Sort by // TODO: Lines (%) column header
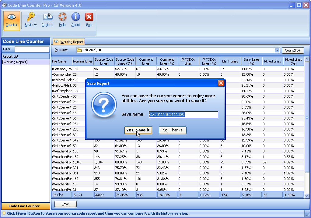 point(209,61)
